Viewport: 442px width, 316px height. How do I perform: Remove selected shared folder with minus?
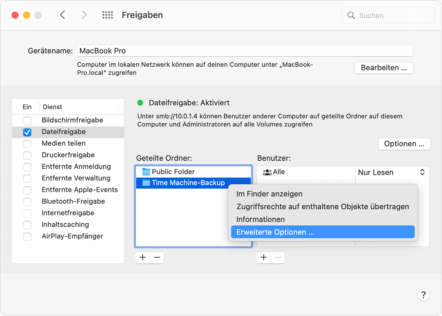click(x=157, y=257)
